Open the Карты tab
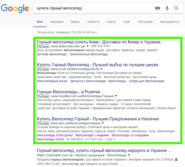Image resolution: width=185 pixels, height=167 pixels. pos(111,22)
